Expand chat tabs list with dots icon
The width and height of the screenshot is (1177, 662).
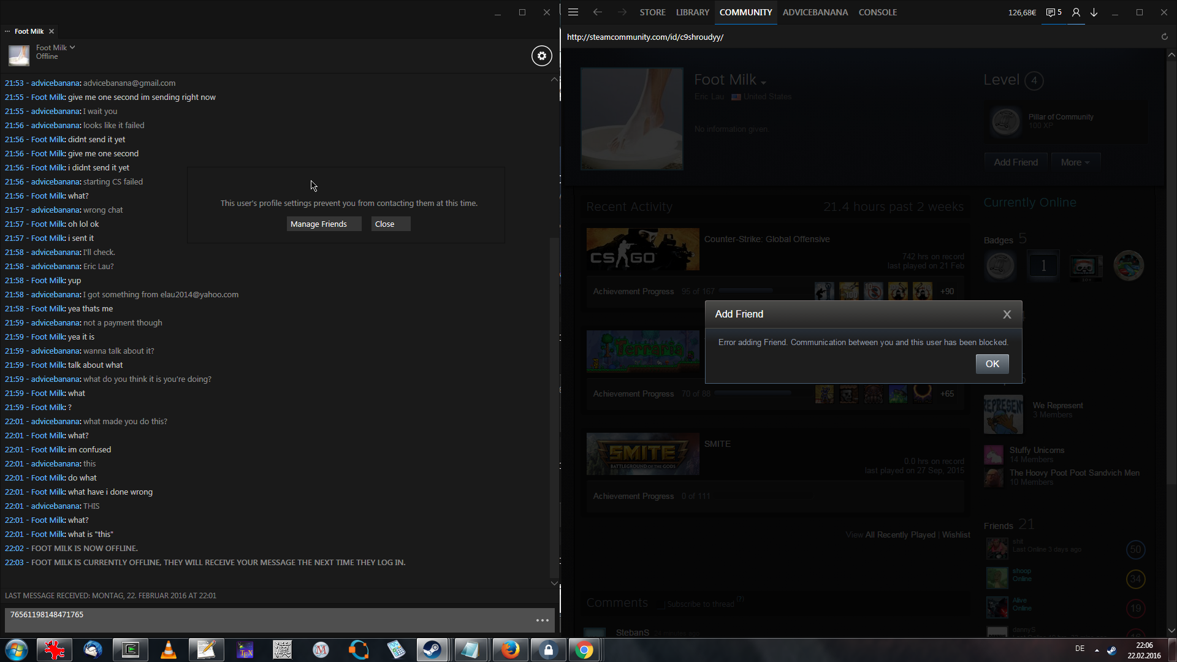point(7,31)
